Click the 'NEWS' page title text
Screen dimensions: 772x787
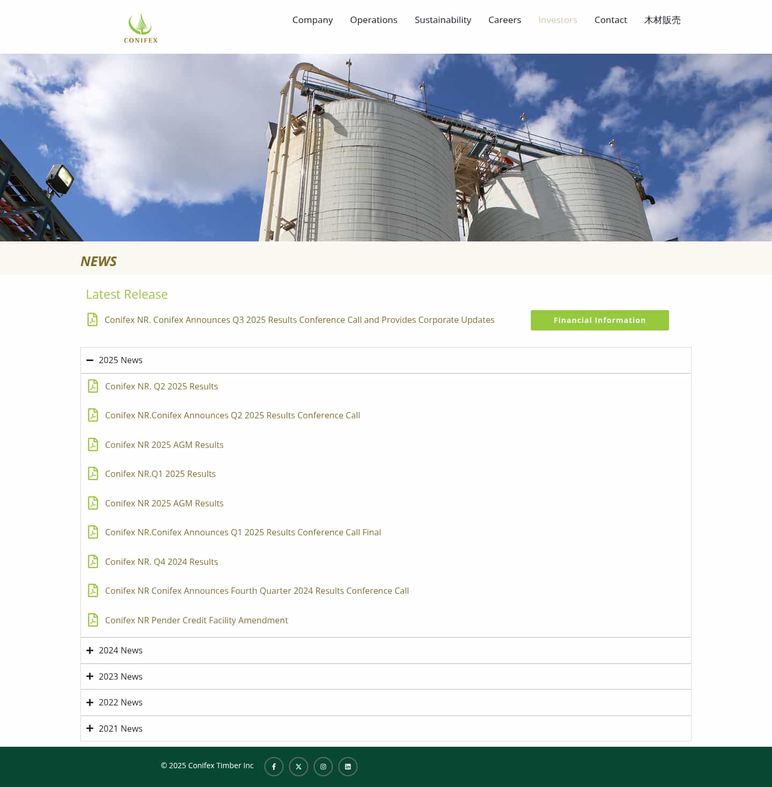coord(99,261)
